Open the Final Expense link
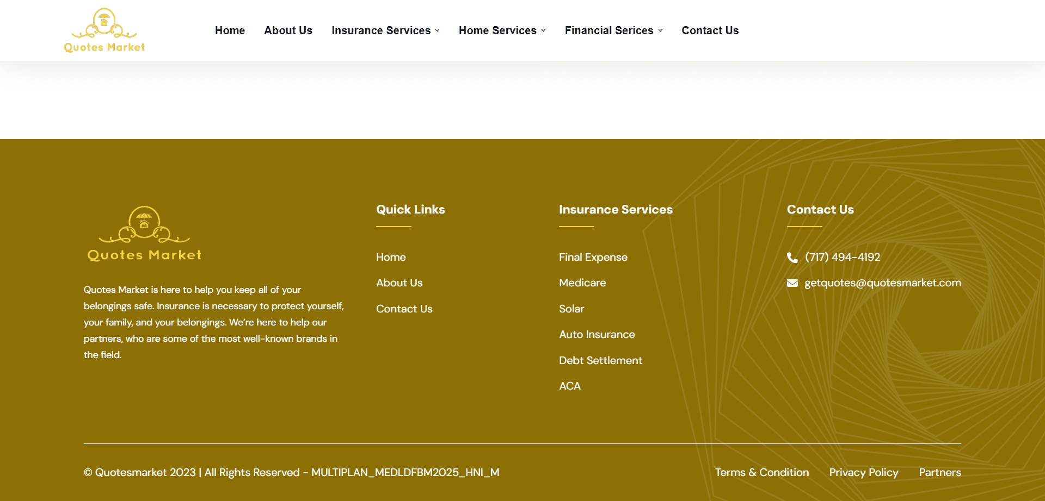 click(x=593, y=257)
